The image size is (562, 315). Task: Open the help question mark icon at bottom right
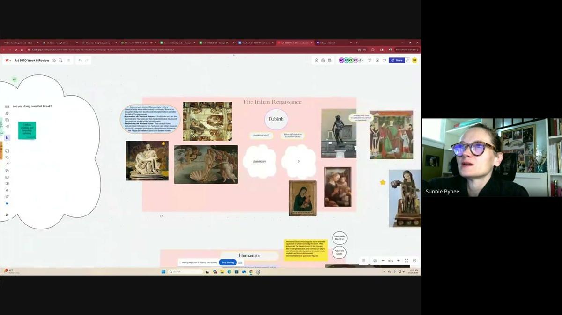[x=414, y=261]
